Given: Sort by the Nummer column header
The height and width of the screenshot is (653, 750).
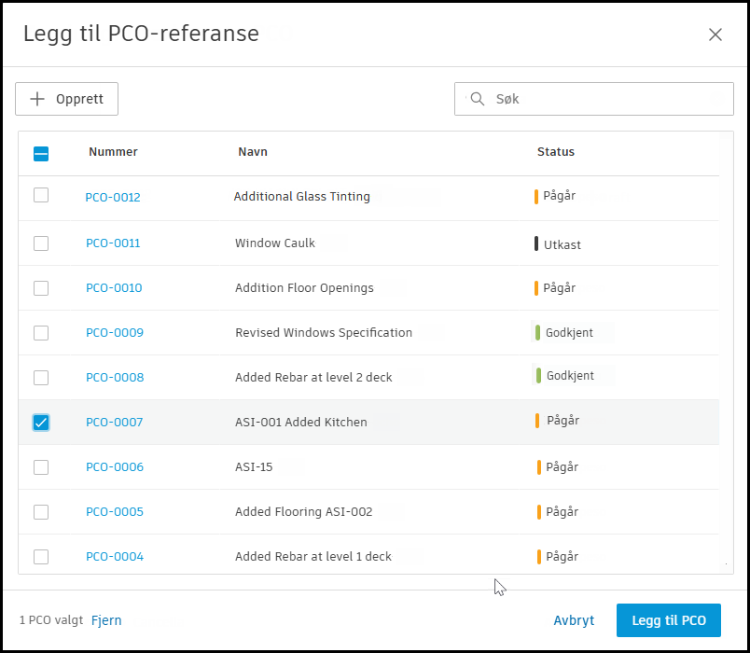Looking at the screenshot, I should [113, 152].
